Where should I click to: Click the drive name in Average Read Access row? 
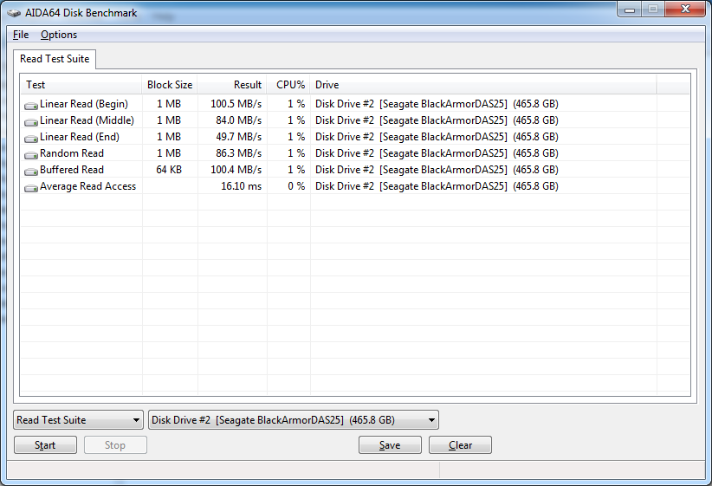(x=437, y=186)
